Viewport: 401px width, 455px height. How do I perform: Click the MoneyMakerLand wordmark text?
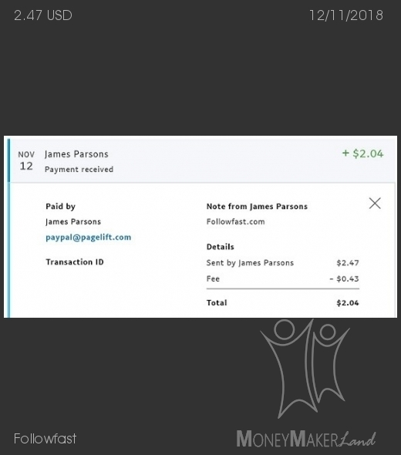(306, 439)
